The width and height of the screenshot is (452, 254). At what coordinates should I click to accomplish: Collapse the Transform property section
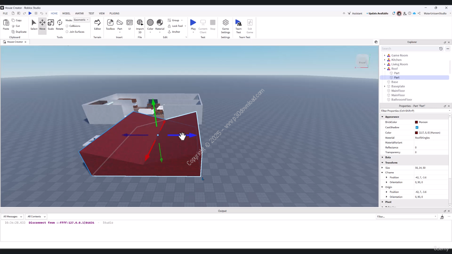pyautogui.click(x=382, y=163)
